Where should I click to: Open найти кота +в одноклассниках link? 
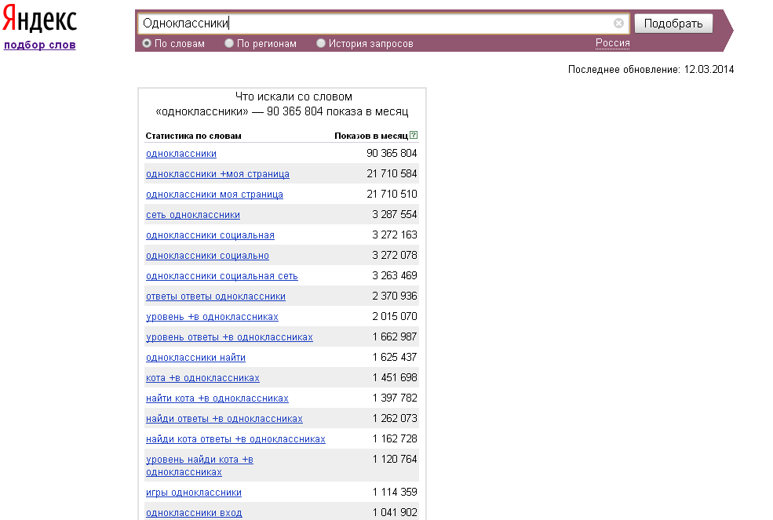[217, 398]
